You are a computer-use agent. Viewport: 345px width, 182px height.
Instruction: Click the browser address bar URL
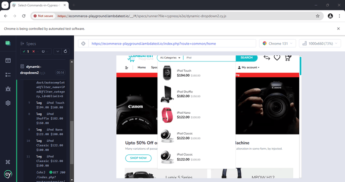(142, 16)
